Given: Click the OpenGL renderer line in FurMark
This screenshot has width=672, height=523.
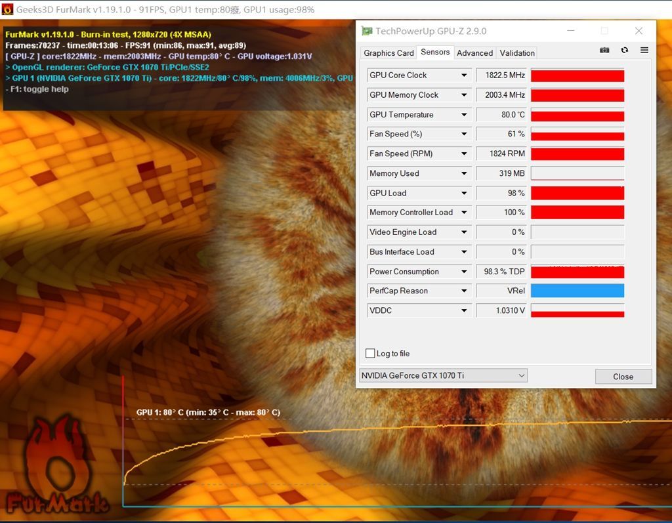Looking at the screenshot, I should tap(107, 68).
